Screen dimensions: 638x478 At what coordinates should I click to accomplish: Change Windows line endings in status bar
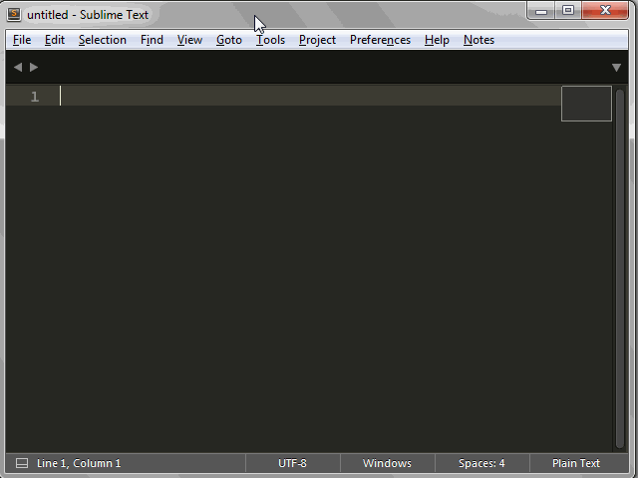point(387,463)
